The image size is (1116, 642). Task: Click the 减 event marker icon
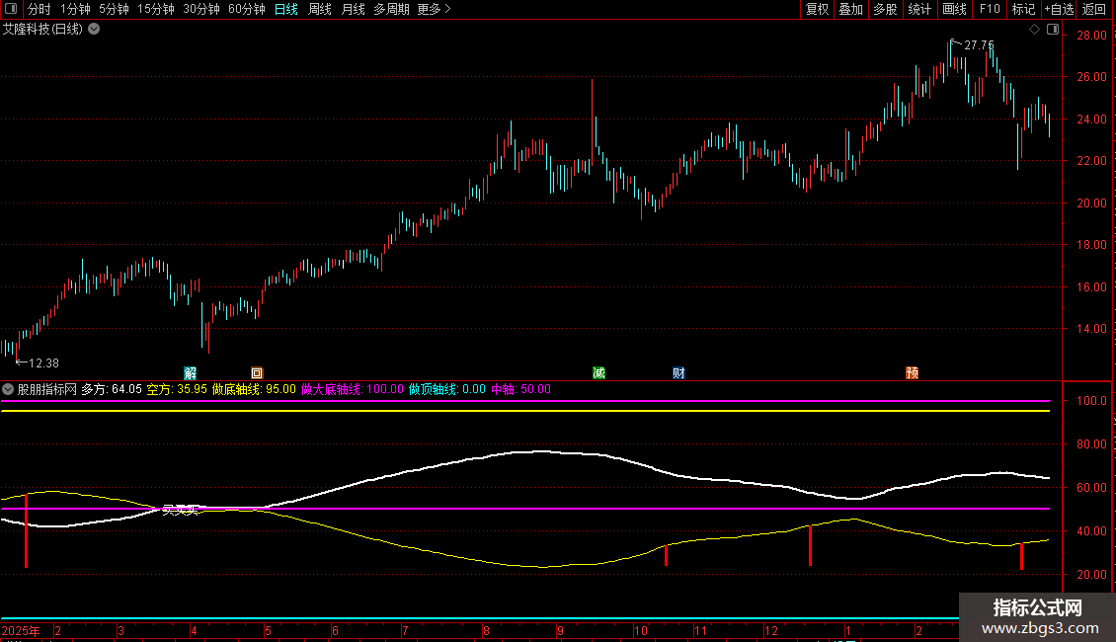598,372
